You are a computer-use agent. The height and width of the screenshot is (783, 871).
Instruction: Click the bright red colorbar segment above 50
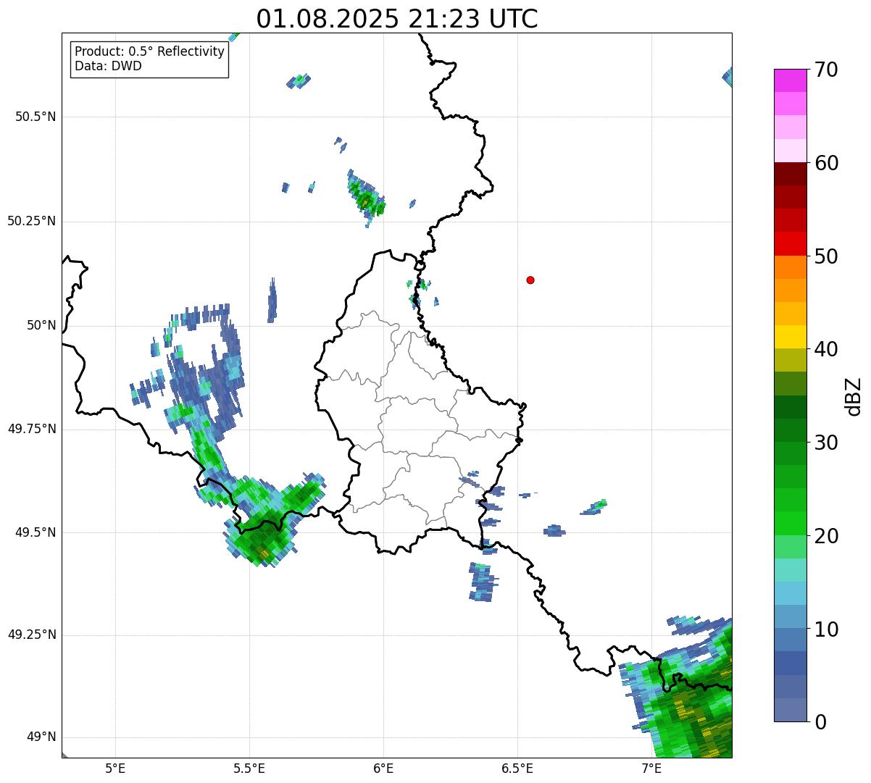point(791,243)
